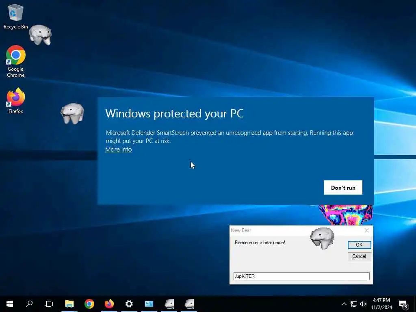Show hidden system tray icons
Viewport: 416px width, 312px height.
344,304
